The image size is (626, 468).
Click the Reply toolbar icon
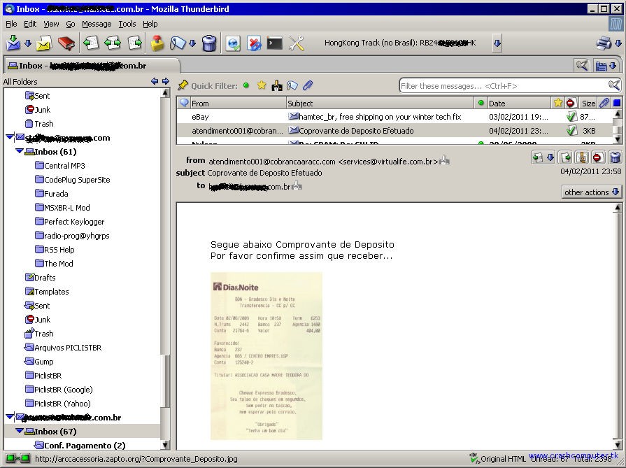[91, 43]
